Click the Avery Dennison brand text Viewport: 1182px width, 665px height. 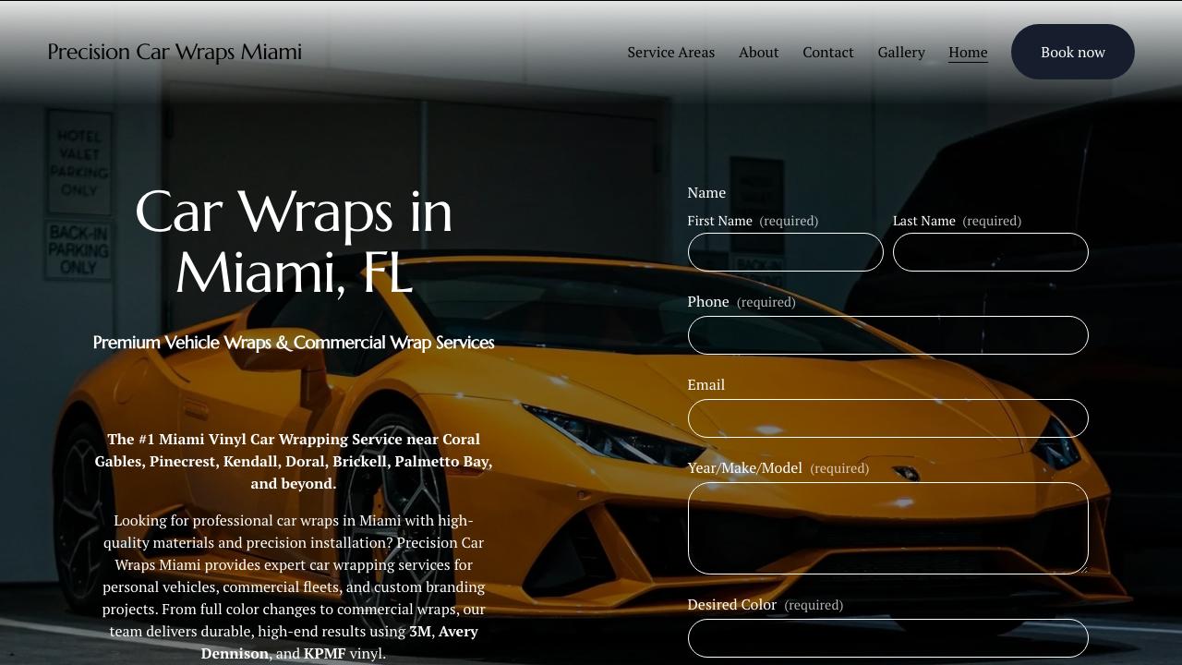[459, 632]
